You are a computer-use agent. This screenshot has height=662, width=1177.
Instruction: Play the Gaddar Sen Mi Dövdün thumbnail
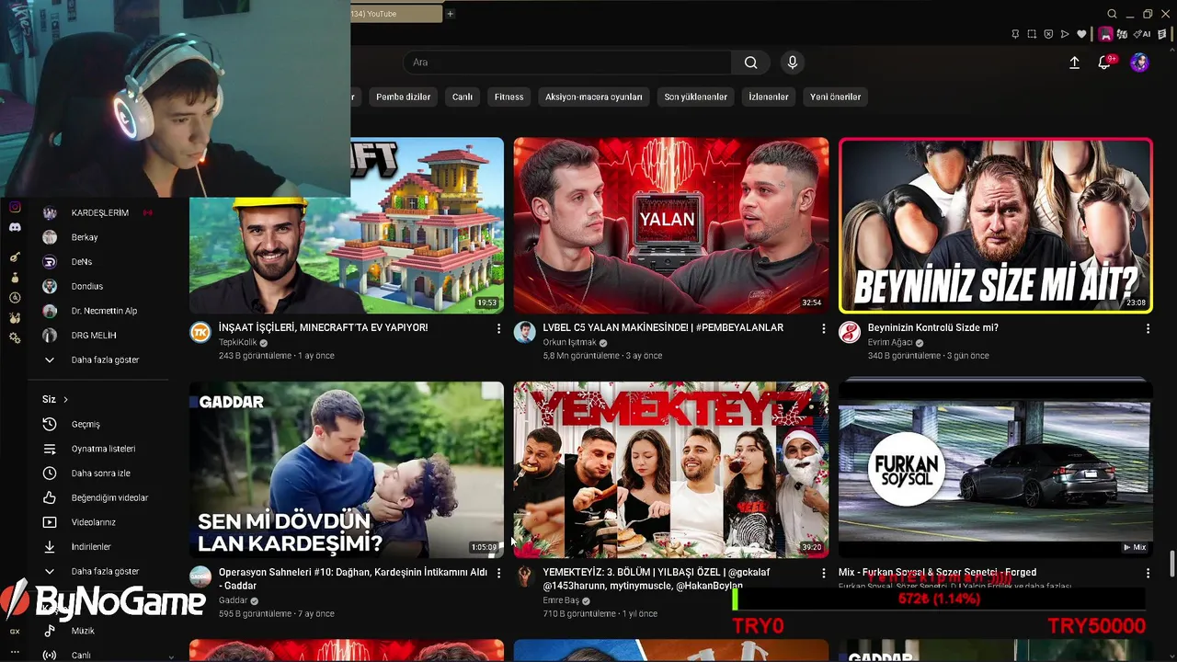[x=347, y=470]
